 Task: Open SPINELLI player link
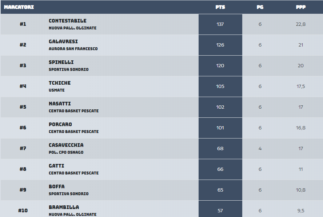(61, 62)
